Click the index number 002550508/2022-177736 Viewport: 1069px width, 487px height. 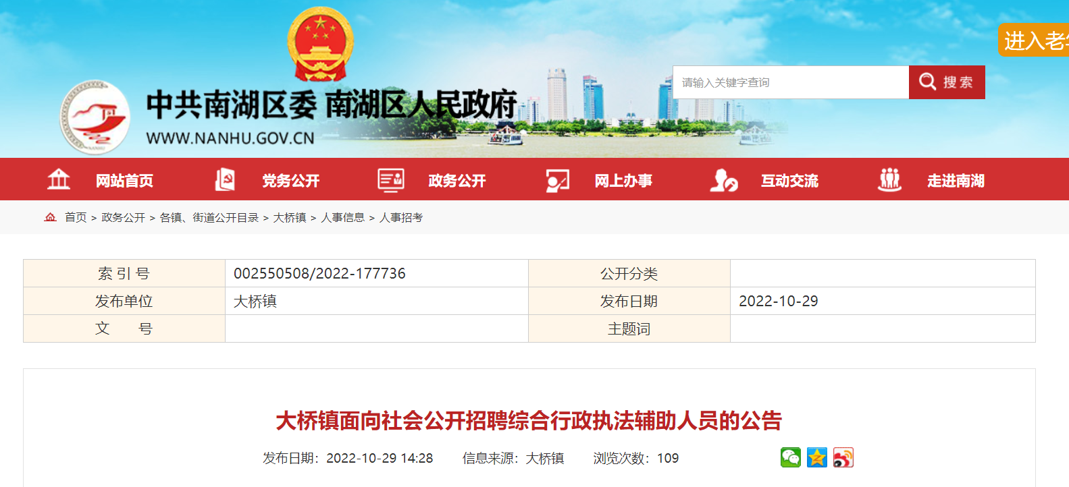point(319,273)
